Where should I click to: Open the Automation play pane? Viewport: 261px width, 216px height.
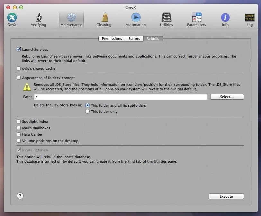[136, 20]
